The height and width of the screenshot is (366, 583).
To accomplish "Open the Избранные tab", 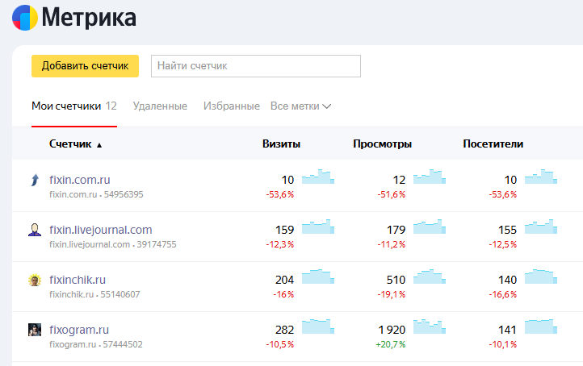I will click(231, 106).
